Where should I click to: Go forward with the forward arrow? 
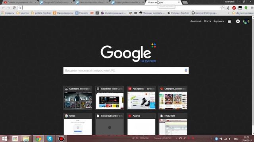tap(9, 8)
